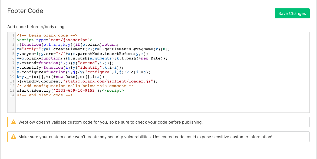Screen dimensions: 317x159
Task: Click inside the code editor text area
Action: coord(162,105)
